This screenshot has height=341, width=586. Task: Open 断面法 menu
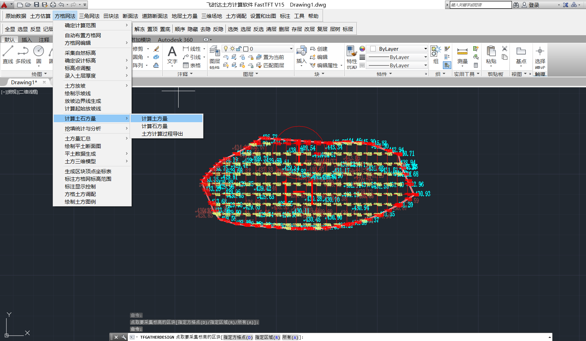(x=130, y=16)
